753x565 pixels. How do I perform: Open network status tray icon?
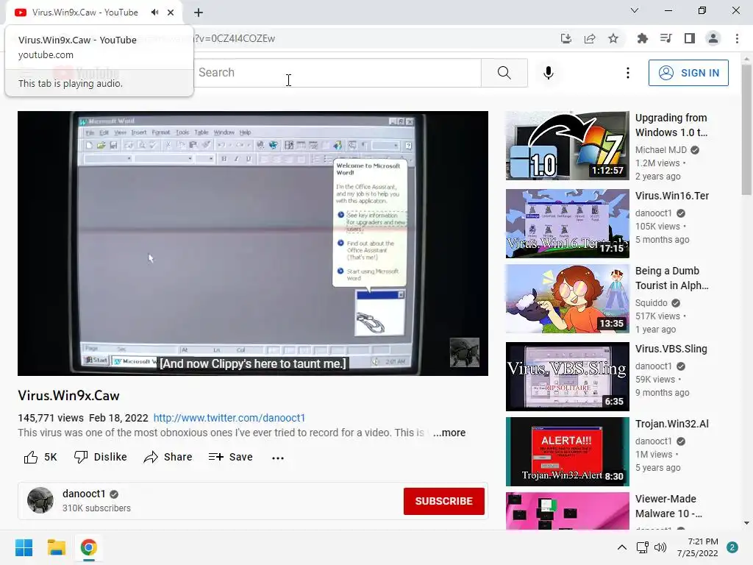(x=642, y=547)
